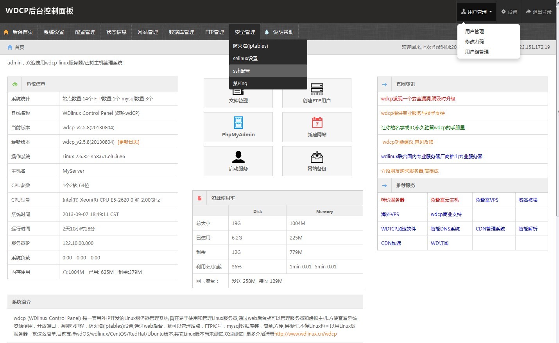Click the 启动服务 person icon

tap(238, 157)
